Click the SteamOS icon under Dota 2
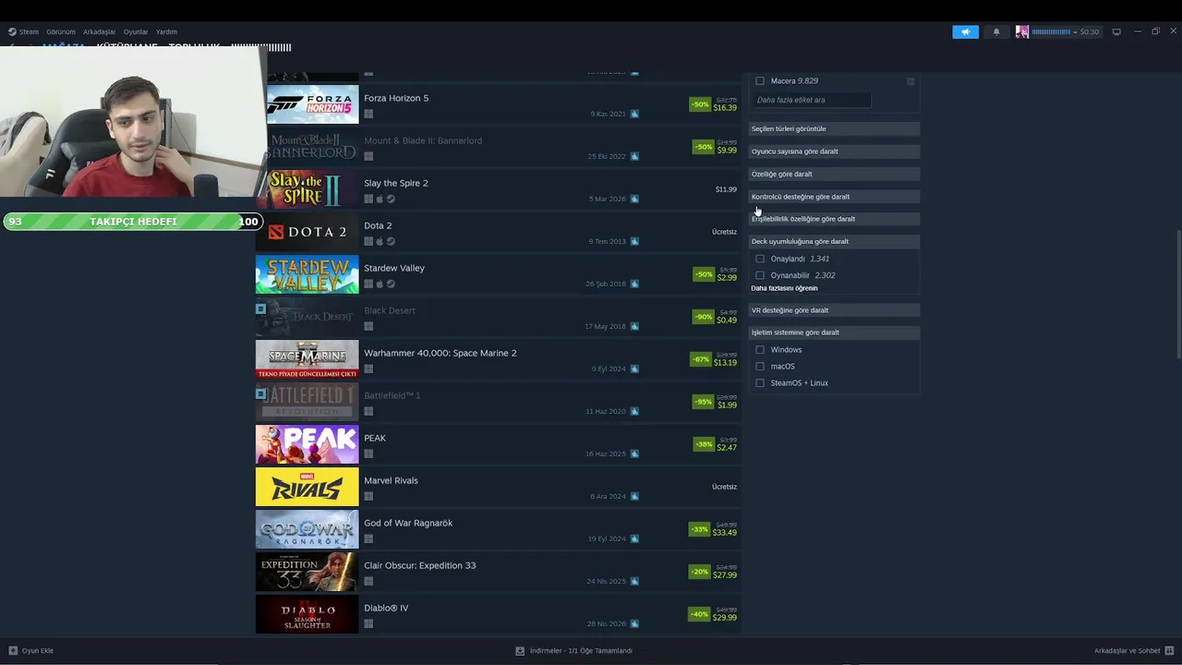The width and height of the screenshot is (1182, 665). coord(391,241)
